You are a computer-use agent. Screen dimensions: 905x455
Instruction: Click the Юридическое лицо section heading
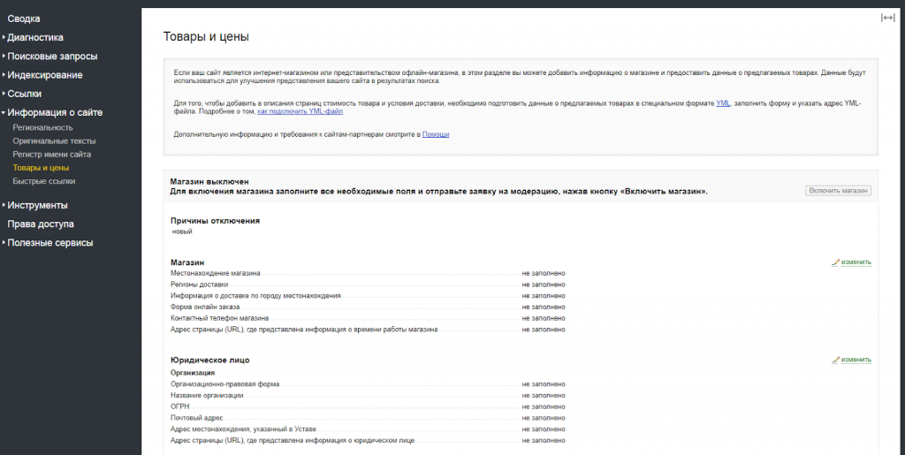[210, 360]
